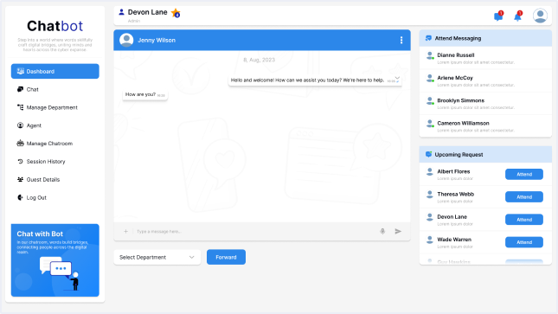
Task: Open the three-dot menu in Jenny Wilson chat
Action: coord(401,41)
